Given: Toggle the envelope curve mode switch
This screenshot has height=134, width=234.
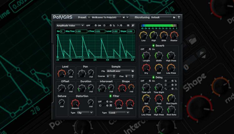Looking at the screenshot, I should [123, 26].
